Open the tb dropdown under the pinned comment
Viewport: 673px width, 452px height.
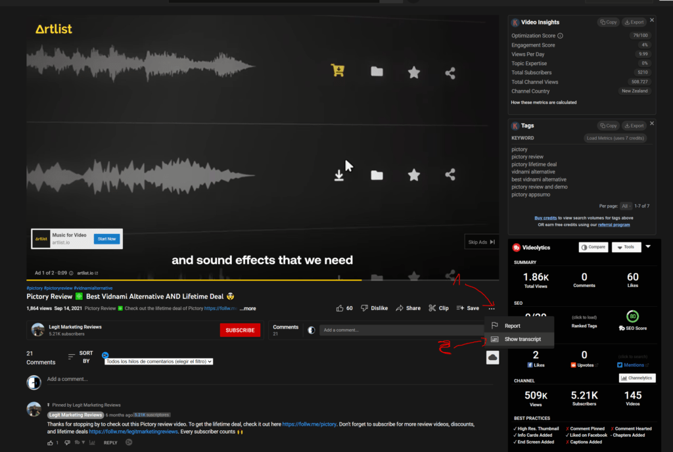point(80,443)
